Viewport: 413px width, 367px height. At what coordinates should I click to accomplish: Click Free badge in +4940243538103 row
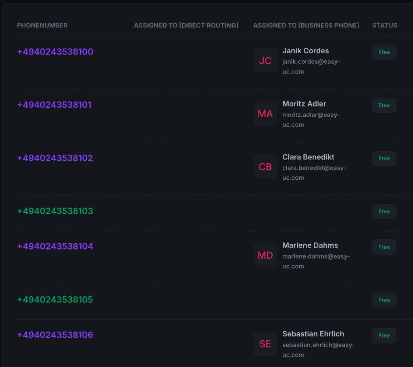[384, 212]
